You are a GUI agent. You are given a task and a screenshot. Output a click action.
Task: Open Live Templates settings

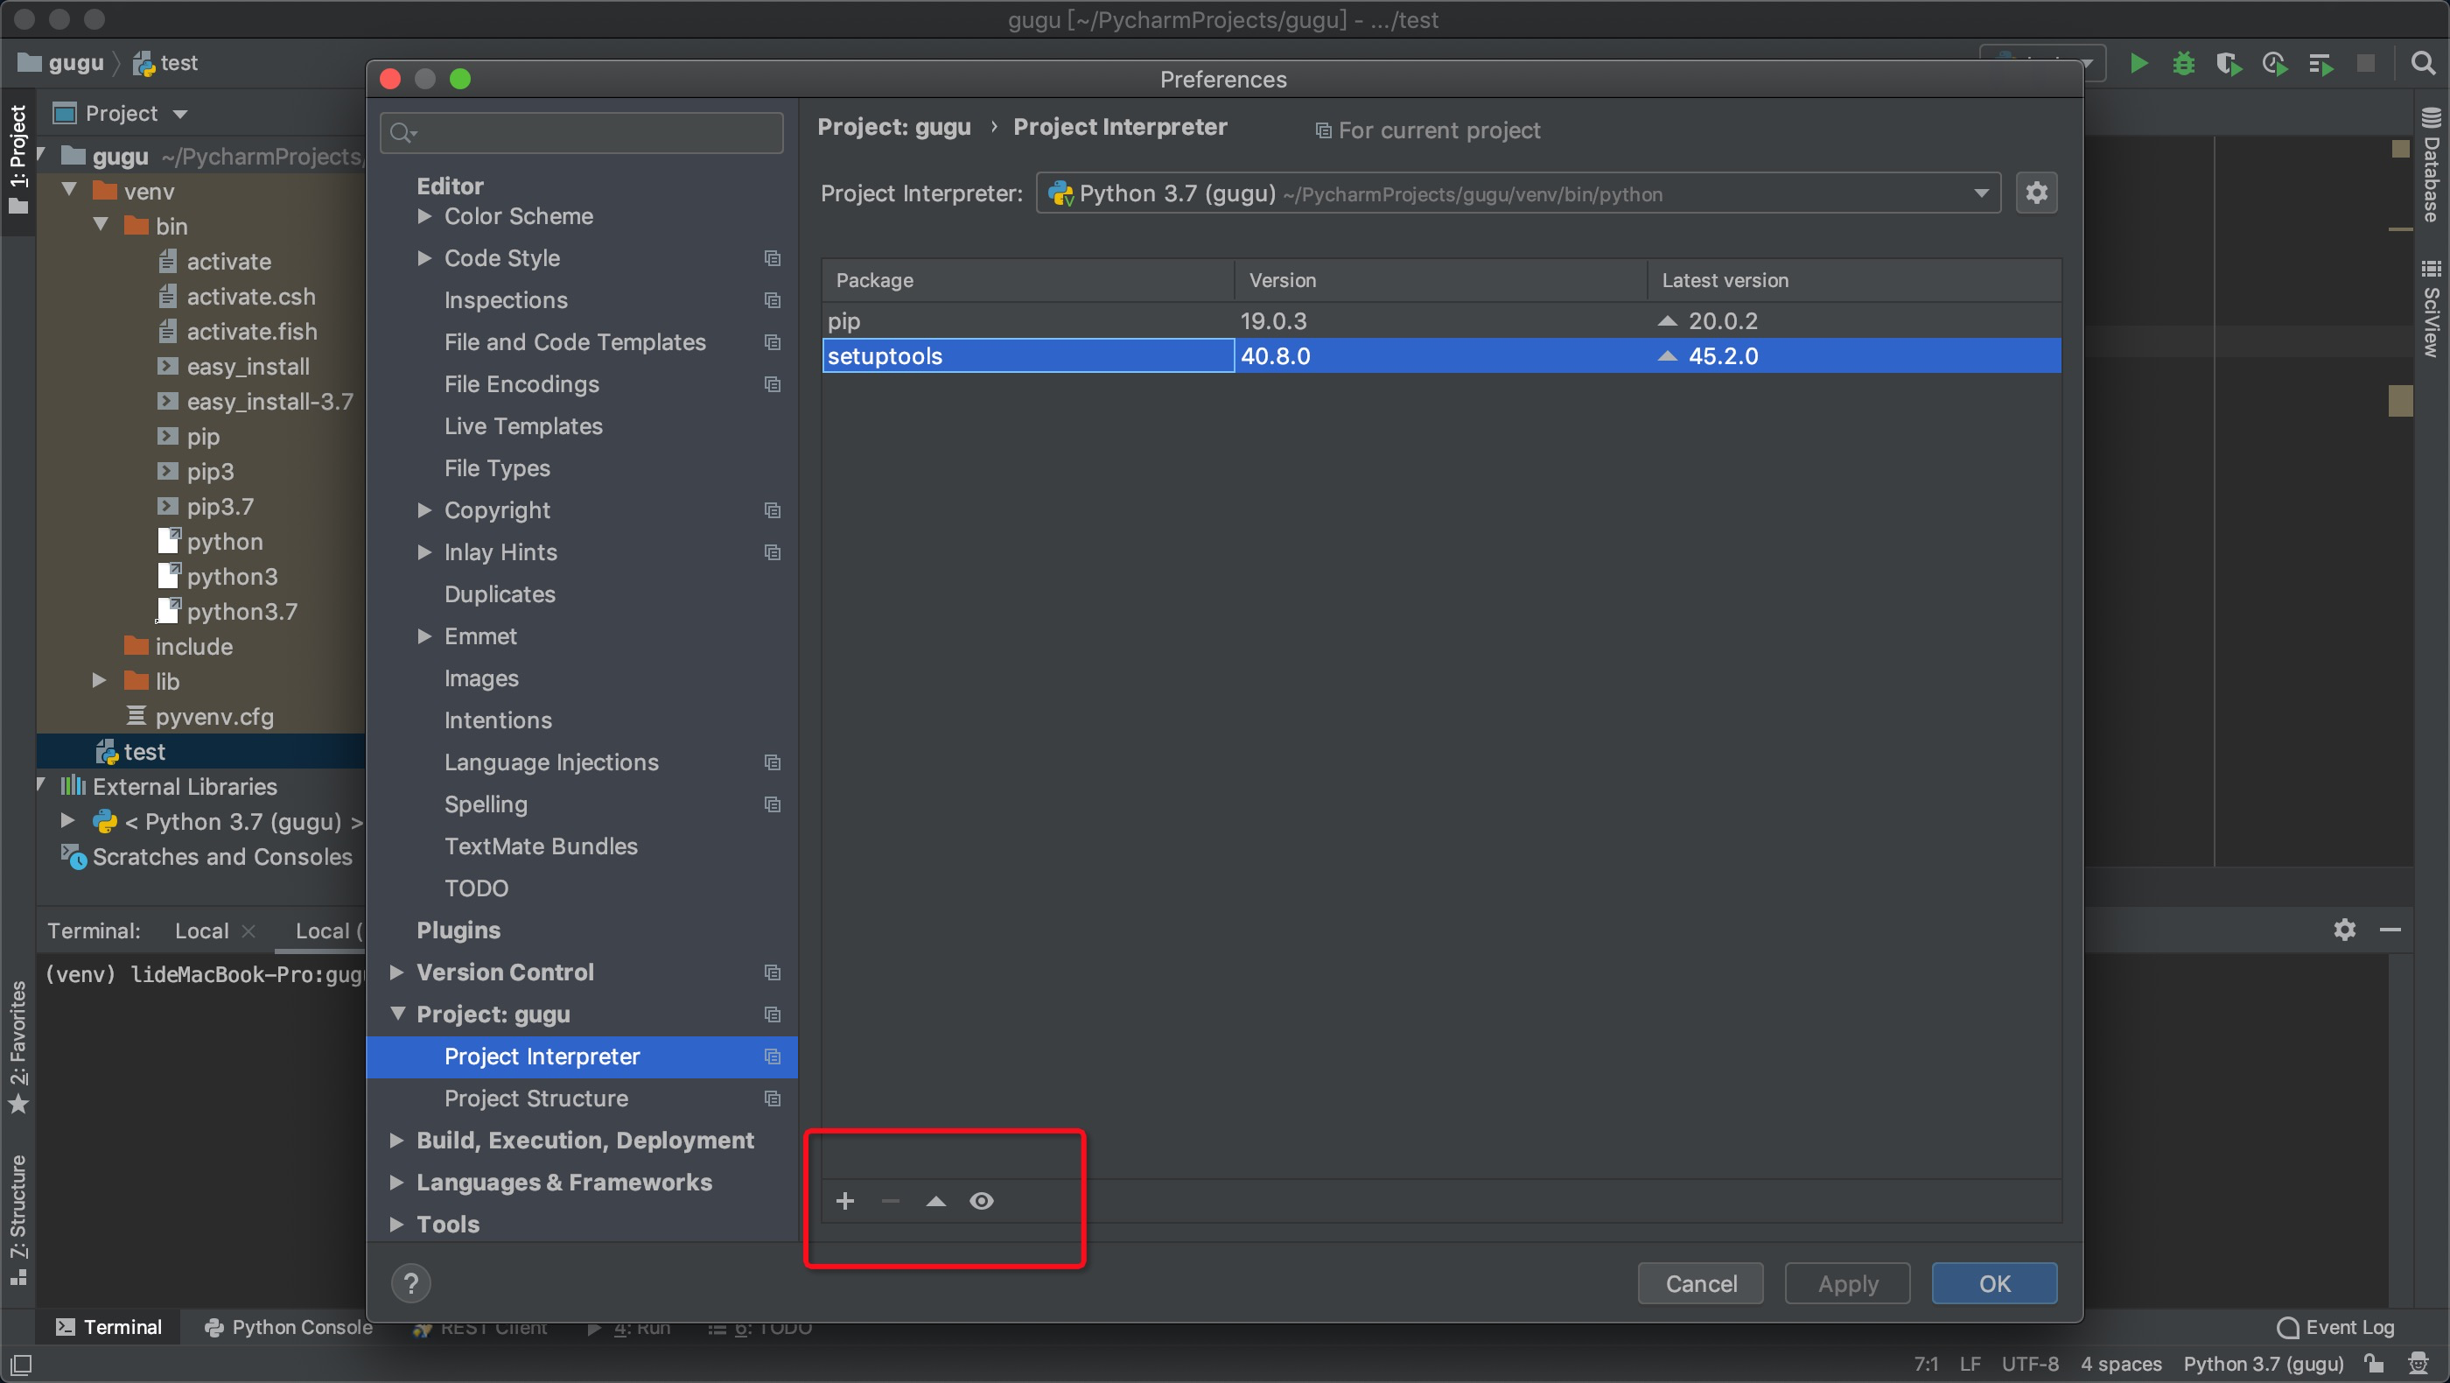click(x=523, y=426)
